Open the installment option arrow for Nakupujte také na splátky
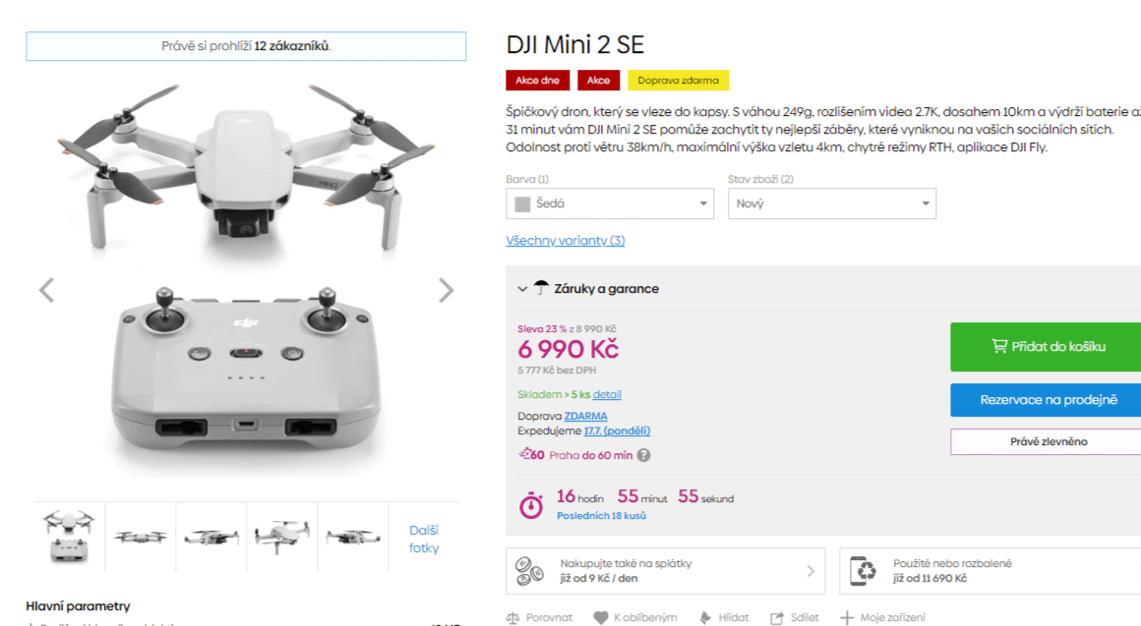This screenshot has width=1141, height=626. point(811,572)
